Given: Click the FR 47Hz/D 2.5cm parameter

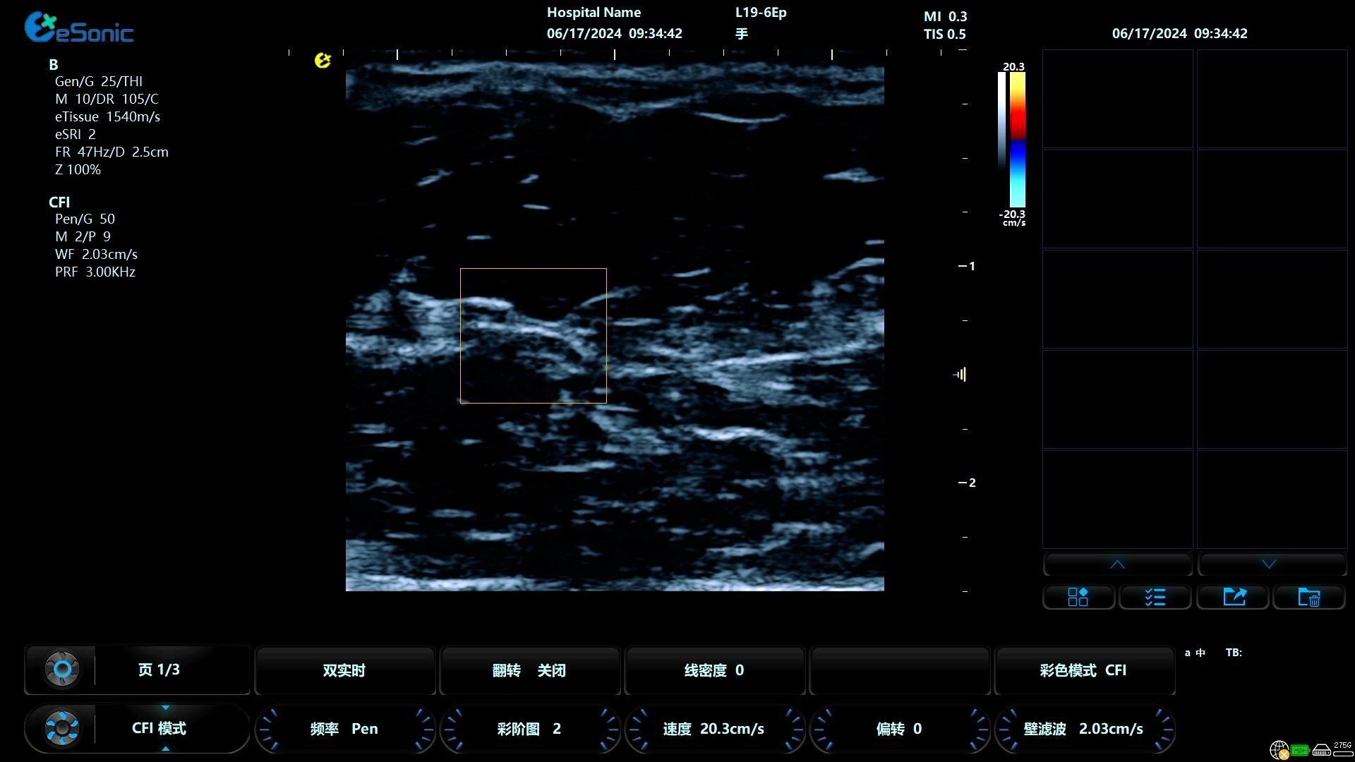Looking at the screenshot, I should tap(112, 152).
